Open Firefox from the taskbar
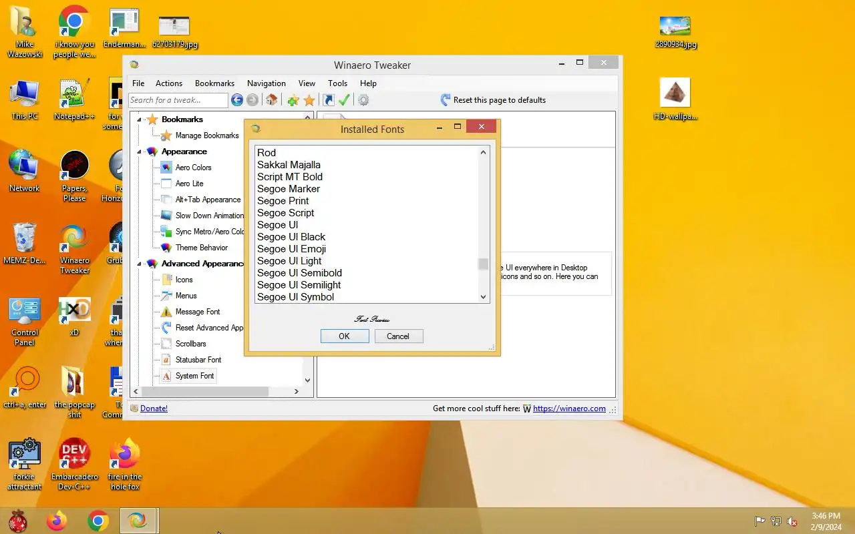The width and height of the screenshot is (855, 534). click(x=57, y=521)
